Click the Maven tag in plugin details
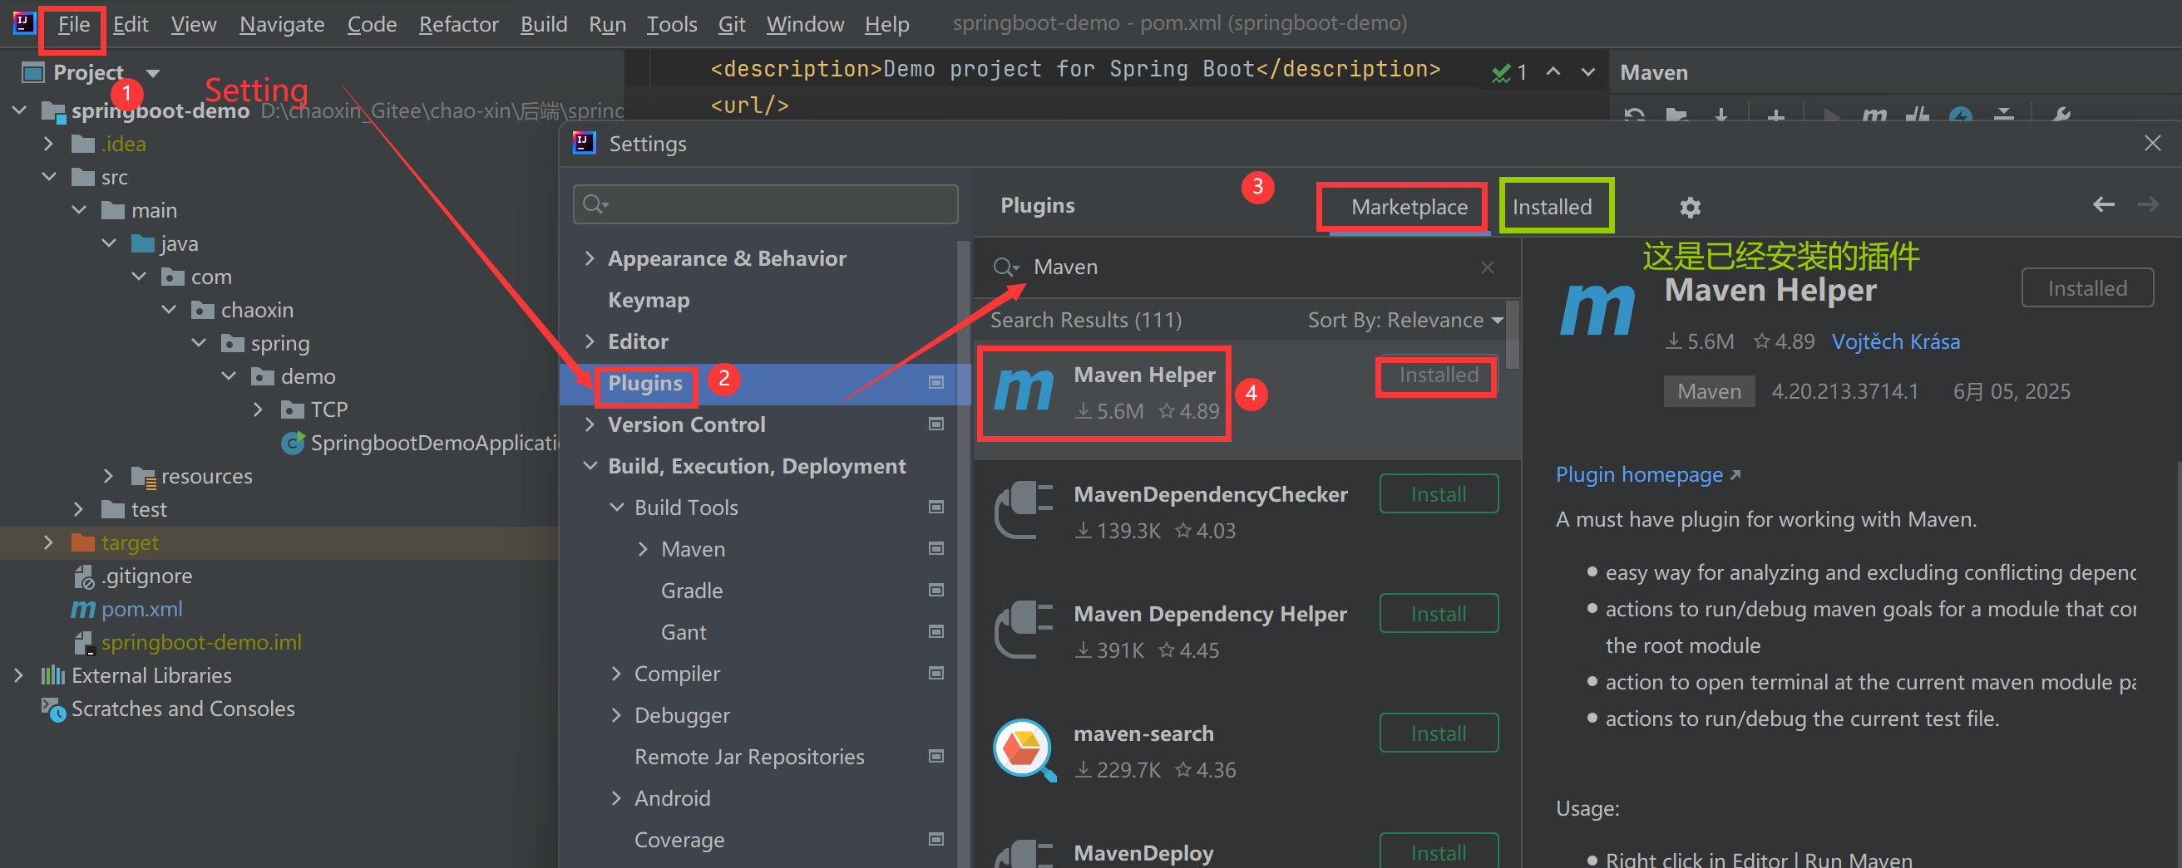The image size is (2182, 868). pyautogui.click(x=1709, y=392)
